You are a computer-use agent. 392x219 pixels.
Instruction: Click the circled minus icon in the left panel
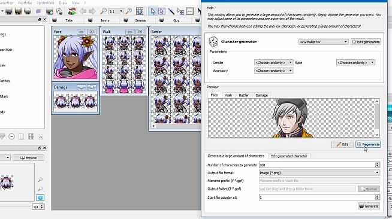11,136
